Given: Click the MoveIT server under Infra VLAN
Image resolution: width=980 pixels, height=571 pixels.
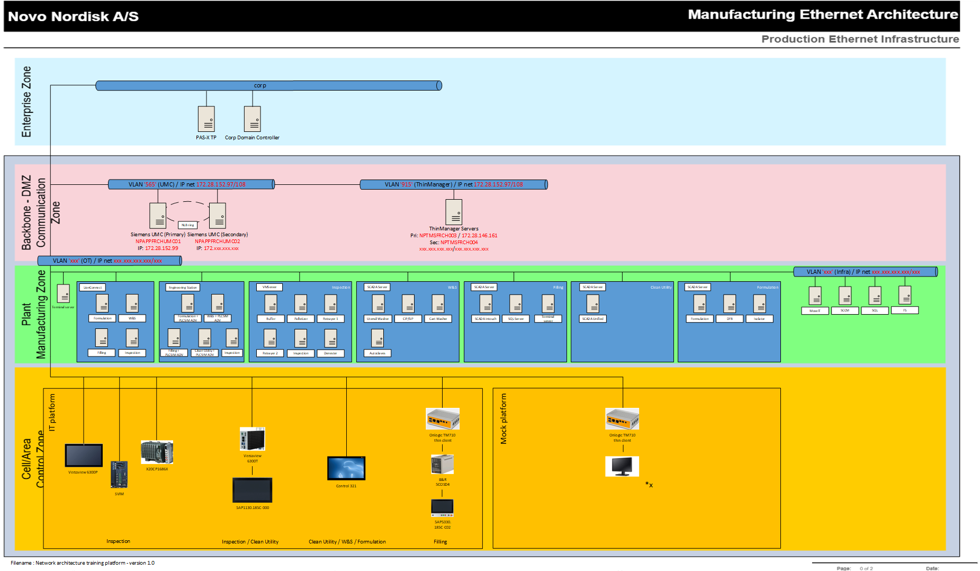Looking at the screenshot, I should (x=815, y=297).
